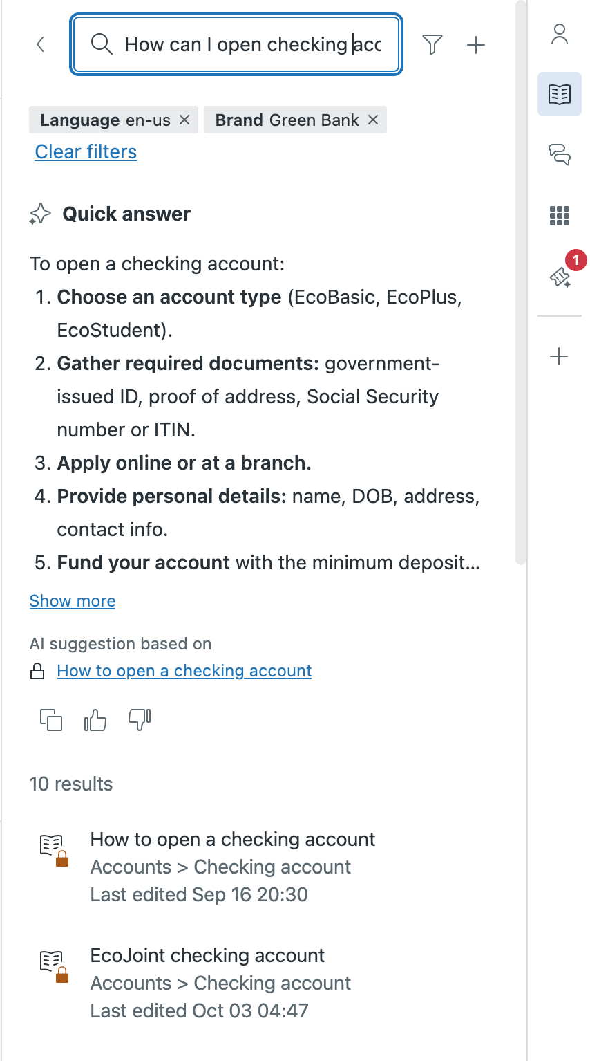590x1061 pixels.
Task: Remove the Brand Green Bank filter
Action: click(x=373, y=120)
